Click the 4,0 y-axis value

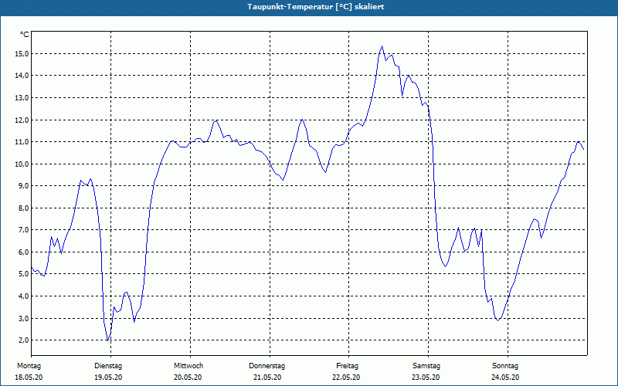point(23,296)
